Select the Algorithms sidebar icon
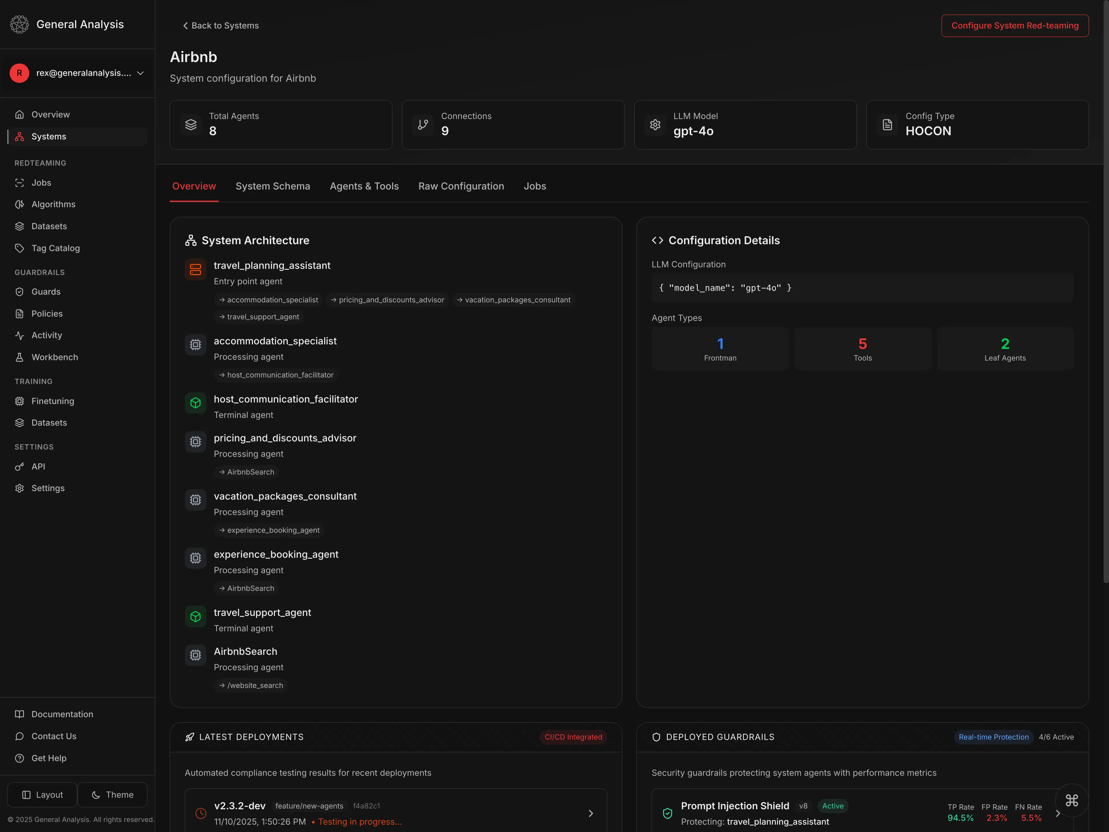 coord(20,204)
